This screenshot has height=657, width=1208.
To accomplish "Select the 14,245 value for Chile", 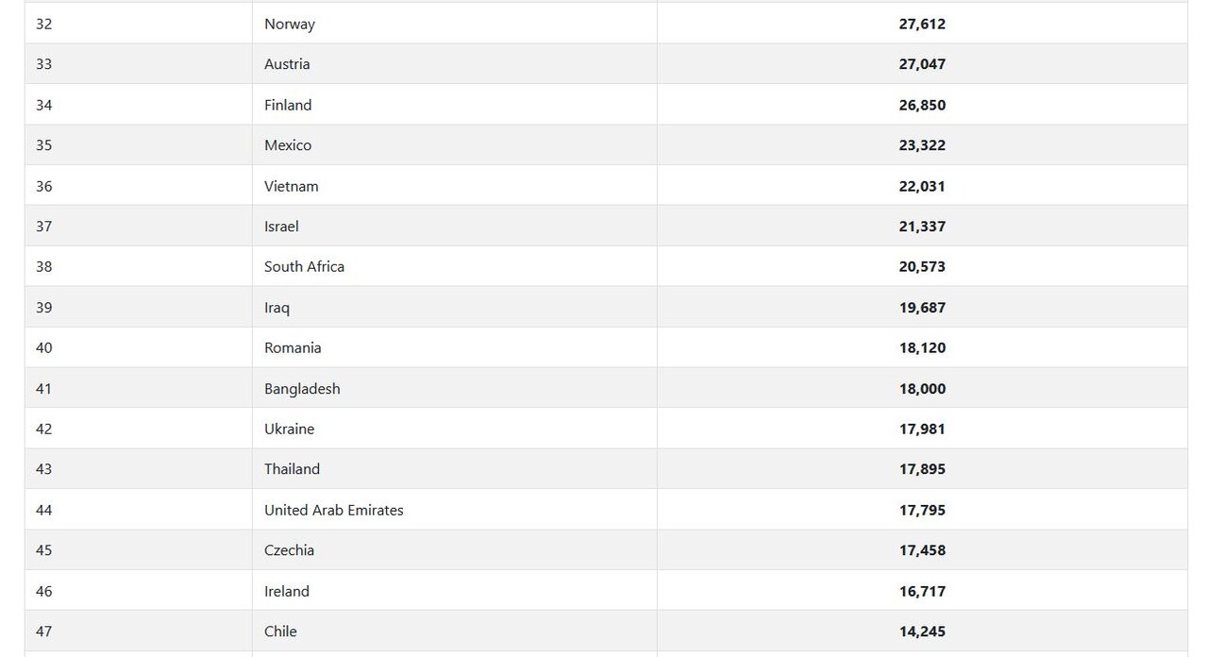I will tap(922, 632).
